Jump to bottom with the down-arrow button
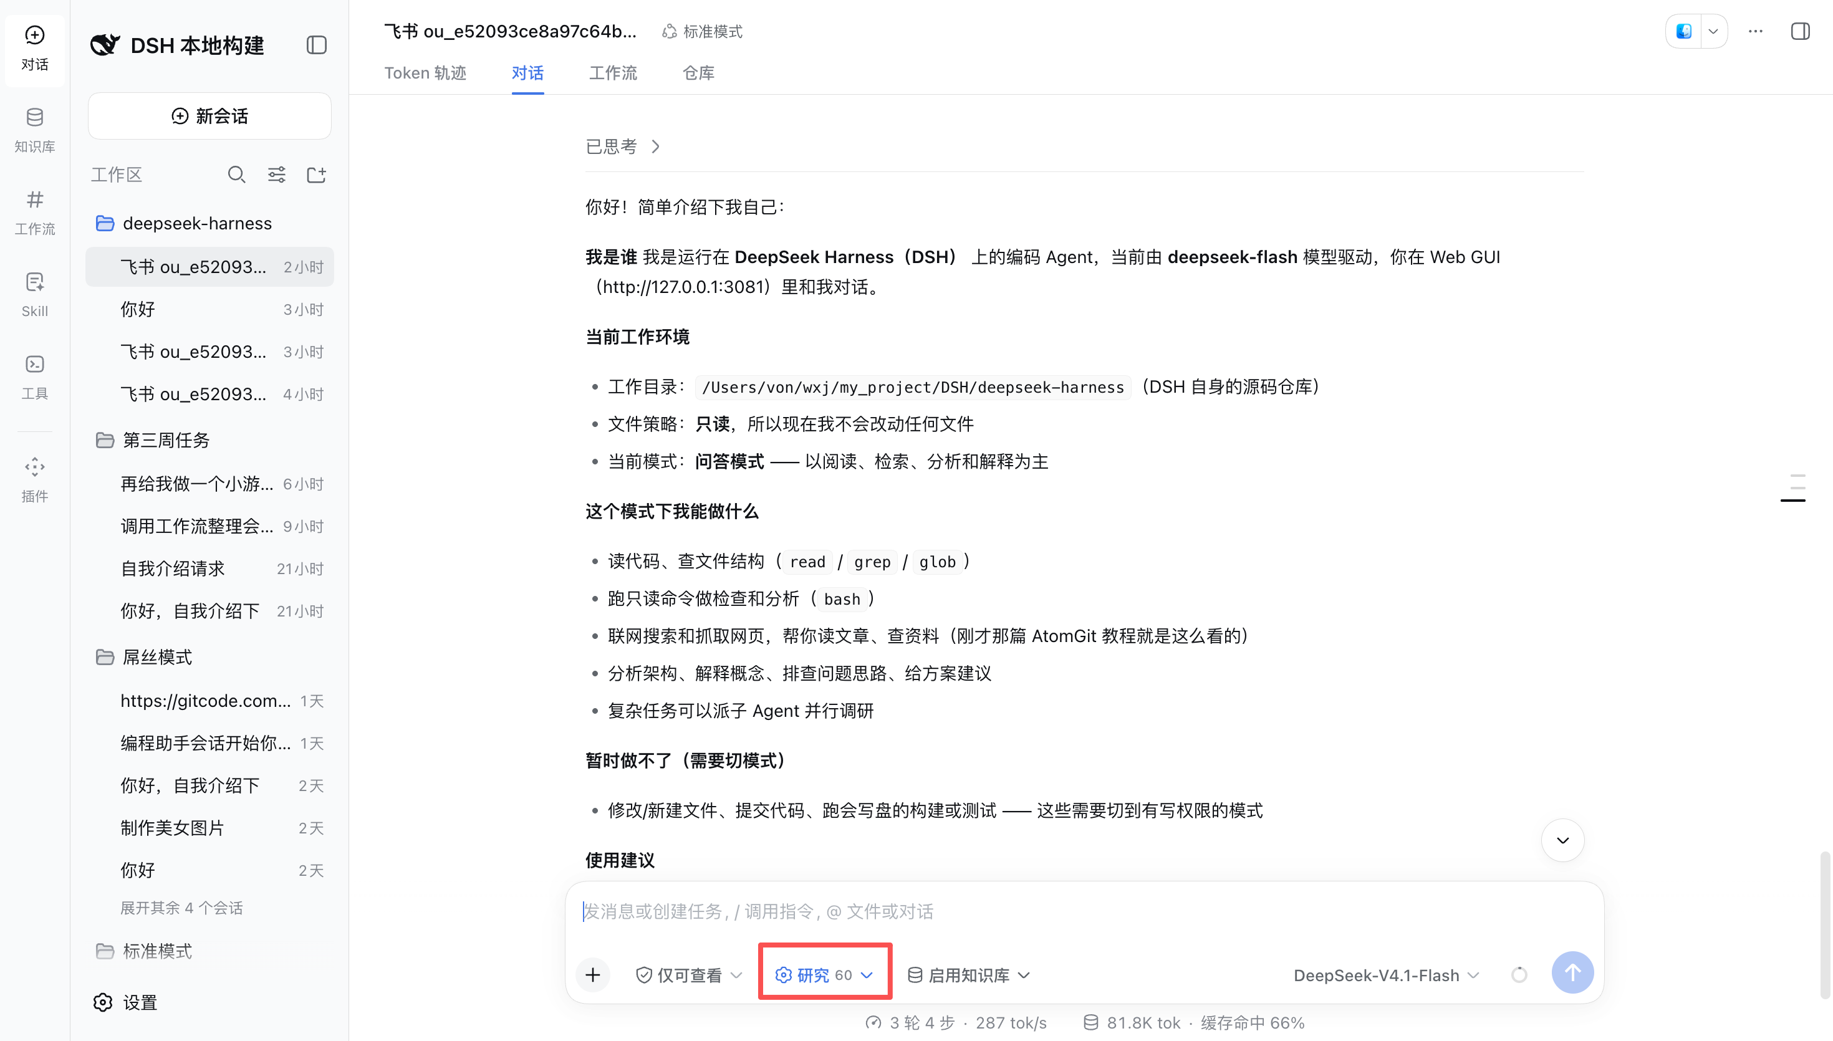Screen dimensions: 1833x1041 click(1563, 840)
